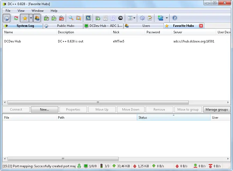
Task: Sort by the Description column header
Action: pyautogui.click(x=84, y=32)
